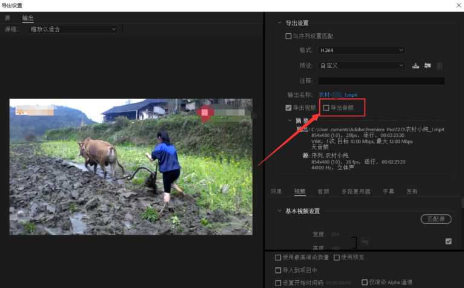Open the 缩放以适合 source scaling dropdown
Screen dimensions: 464x288
tap(73, 29)
